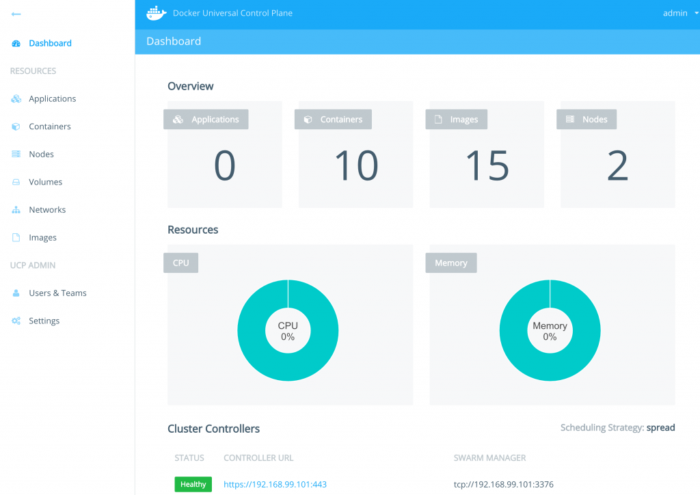Click the Users & Teams person icon
The height and width of the screenshot is (495, 700).
point(16,293)
